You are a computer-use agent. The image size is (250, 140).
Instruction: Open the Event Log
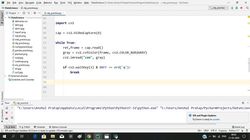[x=238, y=127]
